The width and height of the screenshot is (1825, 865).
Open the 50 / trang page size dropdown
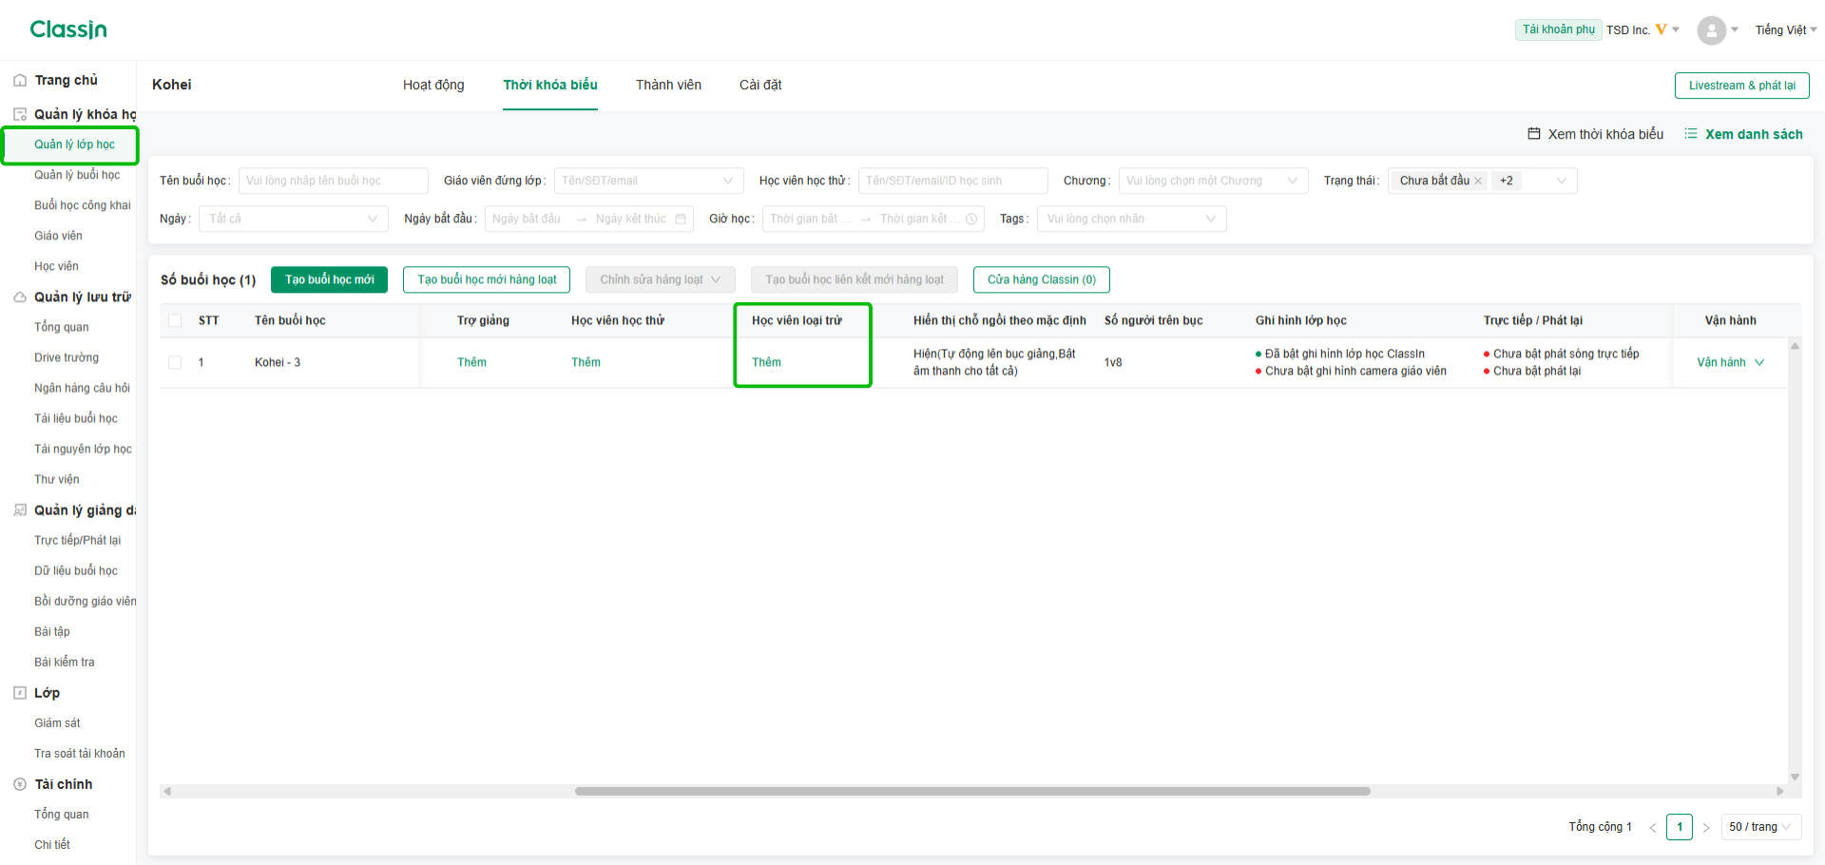click(1760, 827)
